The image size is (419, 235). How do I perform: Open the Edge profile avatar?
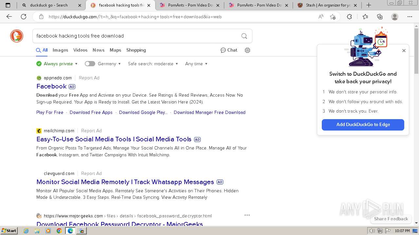[x=395, y=17]
